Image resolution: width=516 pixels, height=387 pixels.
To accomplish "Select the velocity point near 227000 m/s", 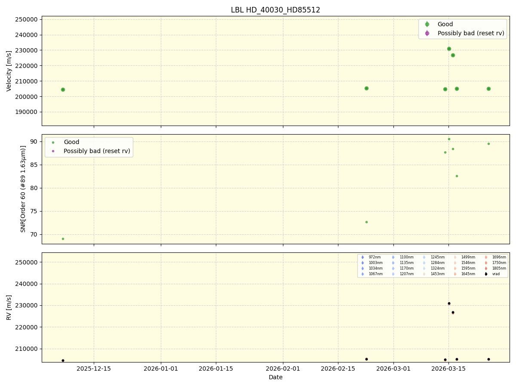I will 453,55.
